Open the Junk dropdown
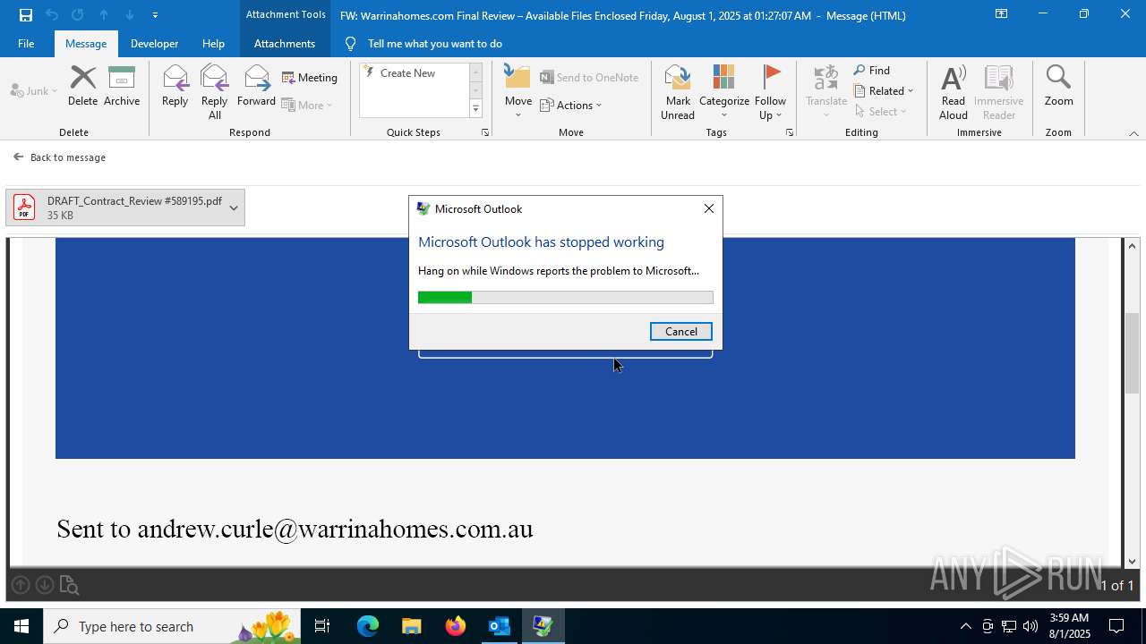1146x644 pixels. coord(34,90)
